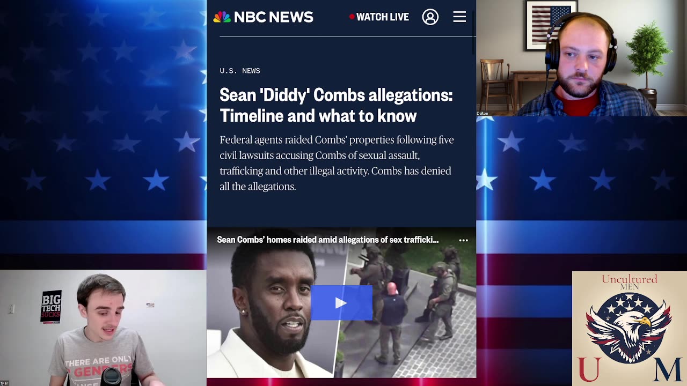Click the NBC peacock logo icon
This screenshot has width=687, height=386.
[x=222, y=17]
